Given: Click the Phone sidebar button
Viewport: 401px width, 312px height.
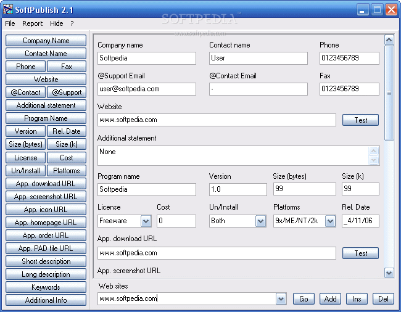Looking at the screenshot, I should tap(25, 67).
